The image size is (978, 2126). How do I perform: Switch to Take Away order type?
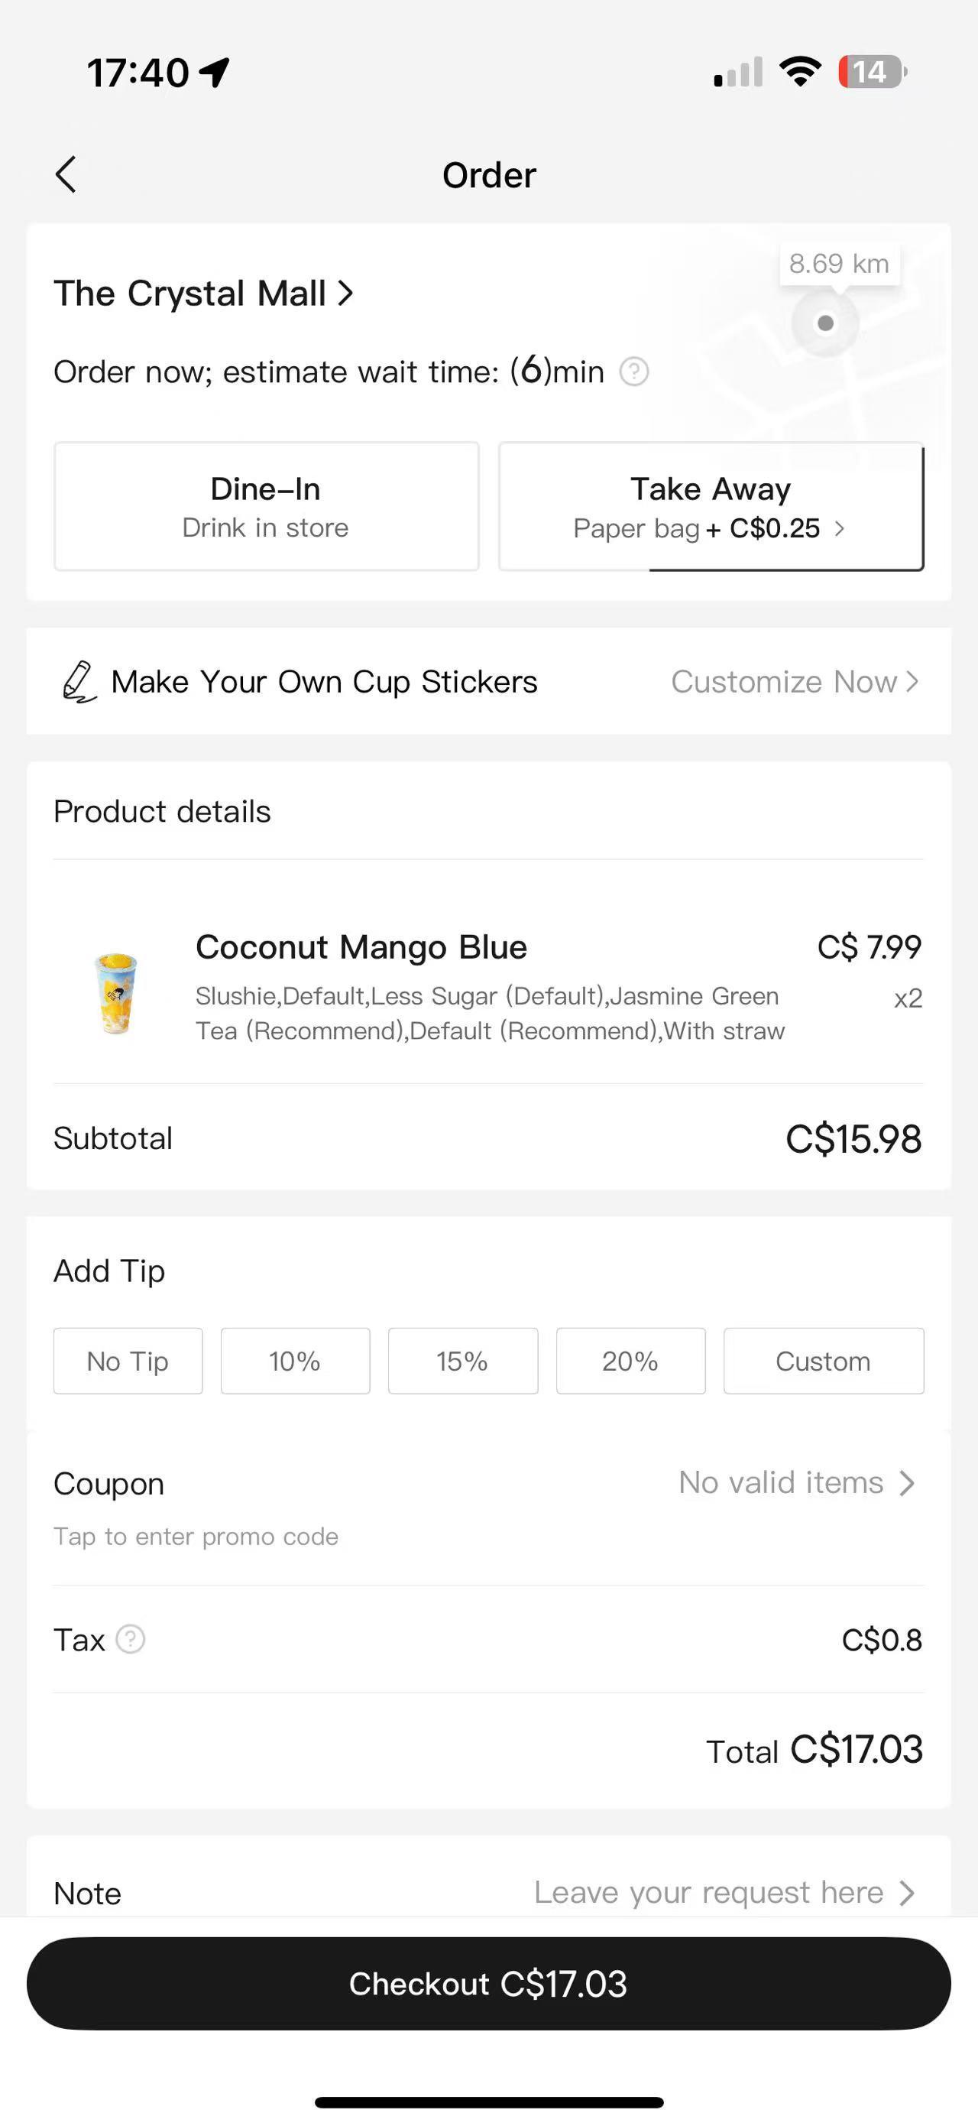pos(711,506)
